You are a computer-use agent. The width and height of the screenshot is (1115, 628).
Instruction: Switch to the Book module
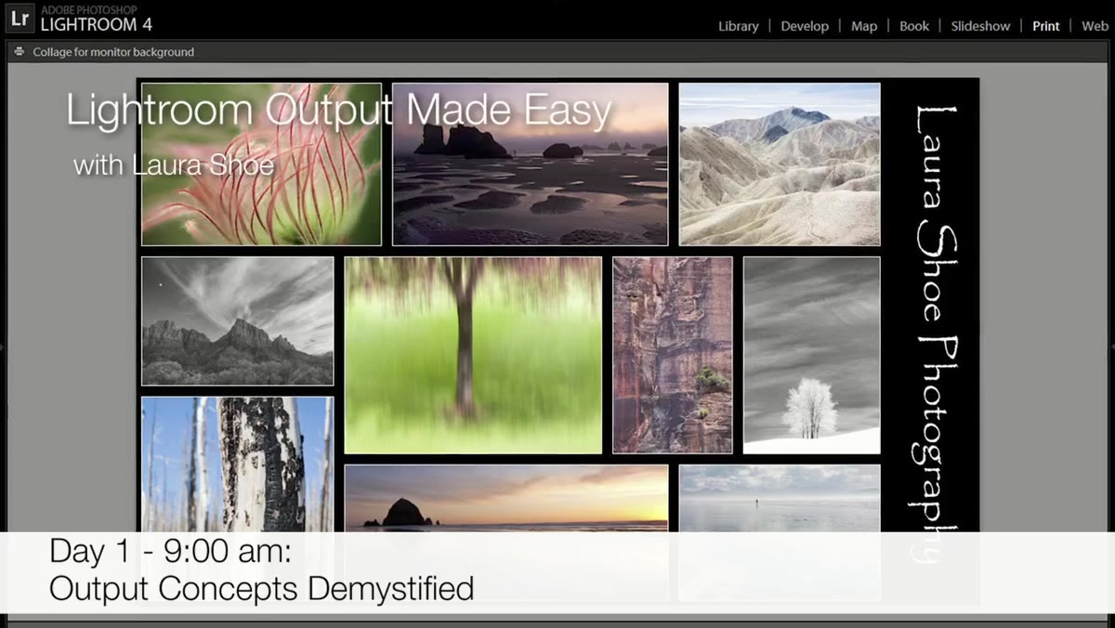(x=914, y=26)
